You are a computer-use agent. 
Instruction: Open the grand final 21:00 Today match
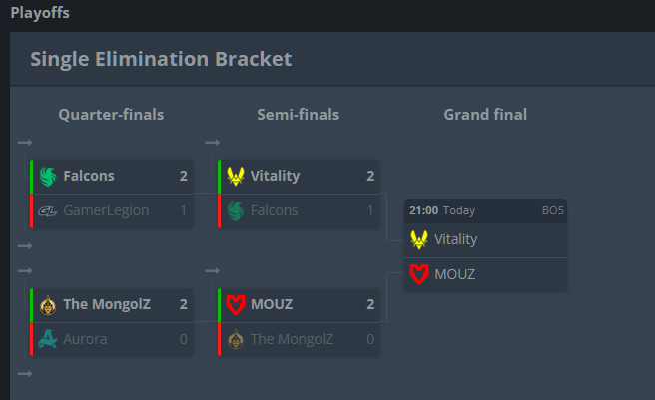[x=486, y=210]
